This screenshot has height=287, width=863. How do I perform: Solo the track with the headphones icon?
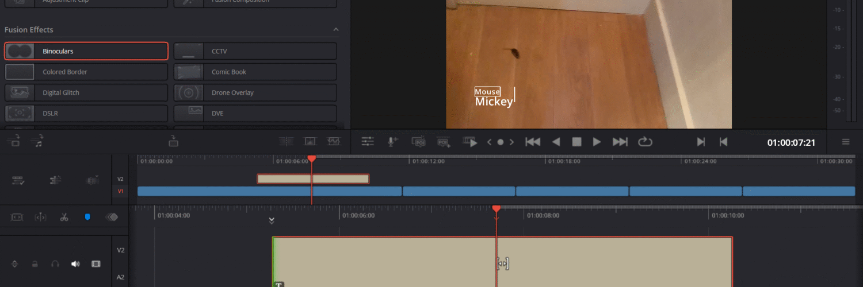[x=55, y=264]
